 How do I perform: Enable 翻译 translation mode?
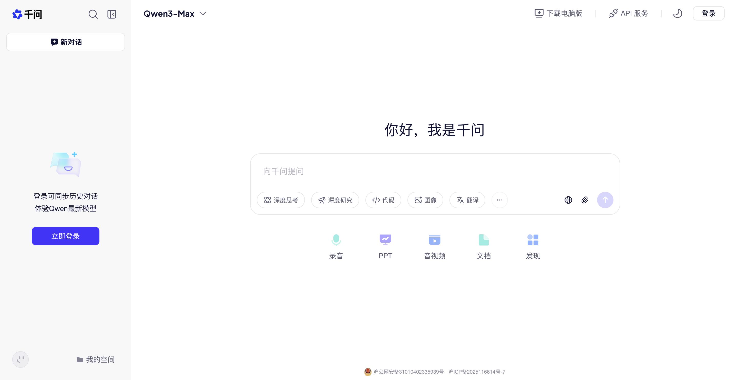(x=467, y=200)
